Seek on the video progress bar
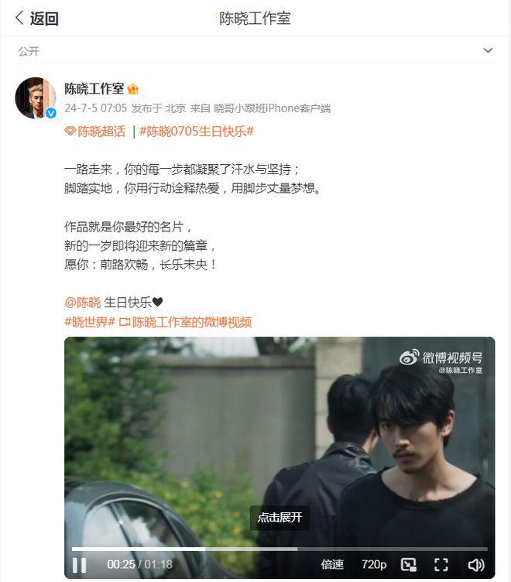511x582 pixels. [x=280, y=549]
